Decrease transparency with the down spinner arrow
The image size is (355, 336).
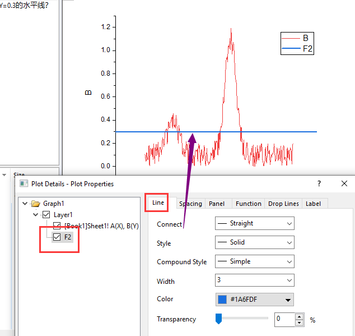tap(300, 323)
